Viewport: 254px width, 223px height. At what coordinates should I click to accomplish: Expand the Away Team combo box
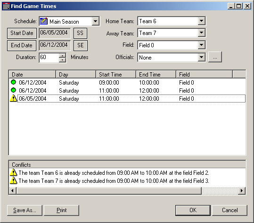[x=202, y=33]
